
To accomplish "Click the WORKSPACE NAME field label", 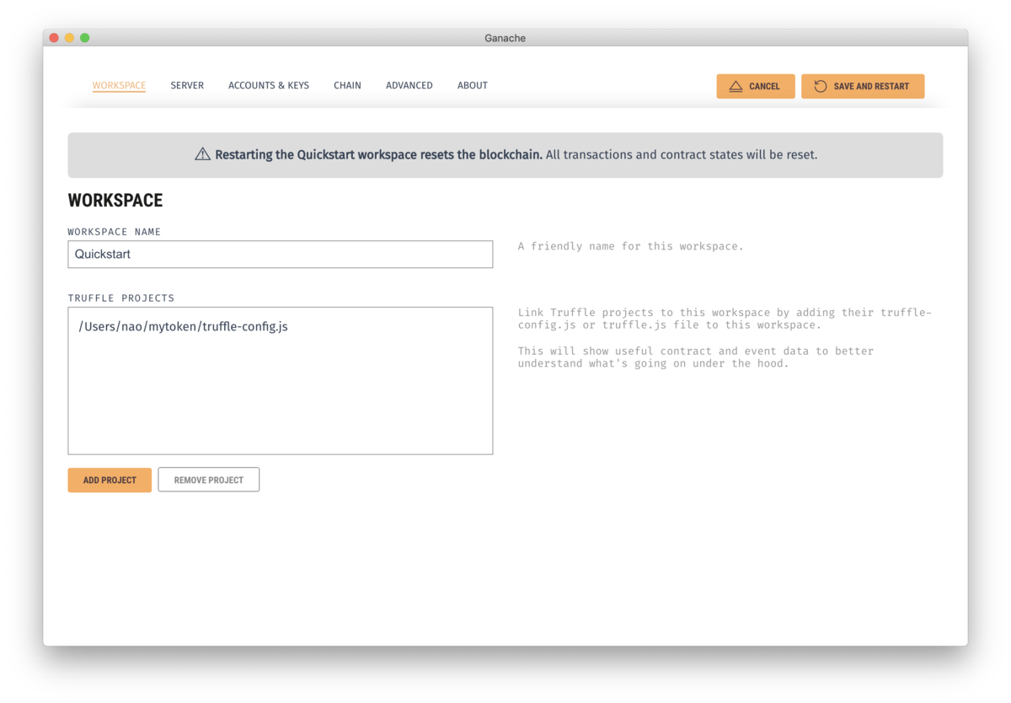I will pos(115,232).
